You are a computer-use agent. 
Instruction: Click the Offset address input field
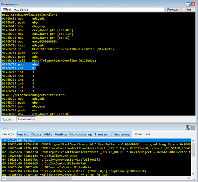88,10
